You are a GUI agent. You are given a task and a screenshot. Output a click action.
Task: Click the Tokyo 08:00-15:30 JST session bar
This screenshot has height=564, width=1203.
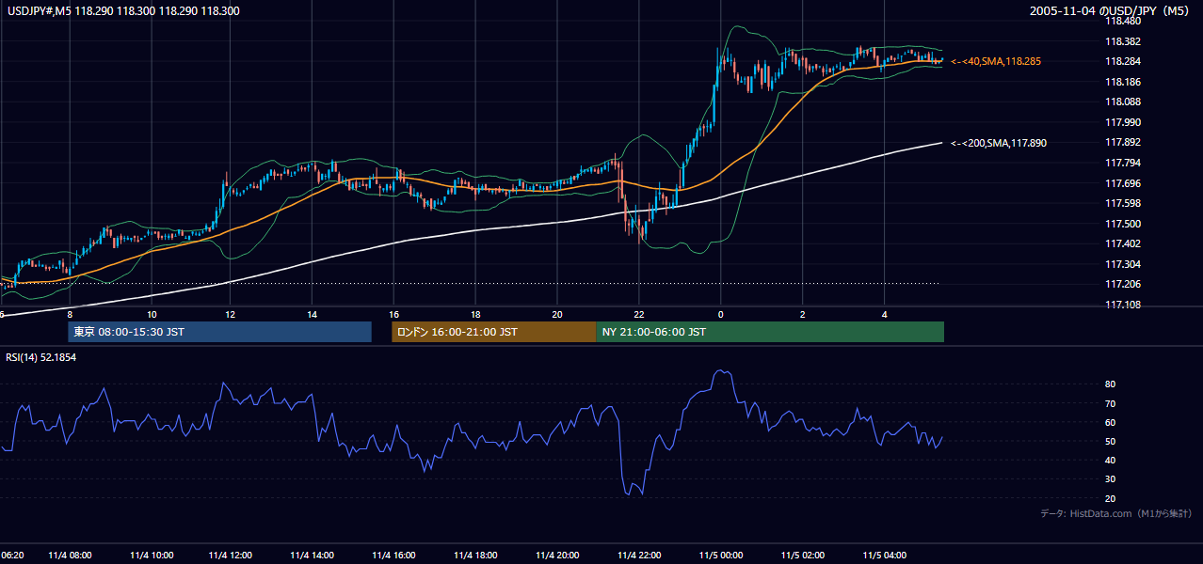(x=219, y=332)
